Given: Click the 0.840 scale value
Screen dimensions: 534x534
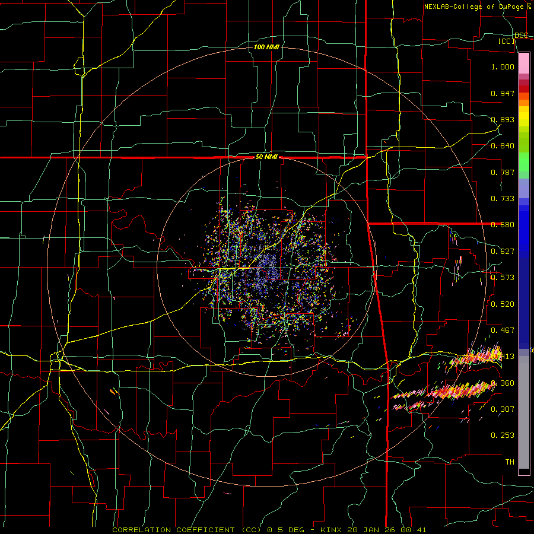Looking at the screenshot, I should 503,146.
